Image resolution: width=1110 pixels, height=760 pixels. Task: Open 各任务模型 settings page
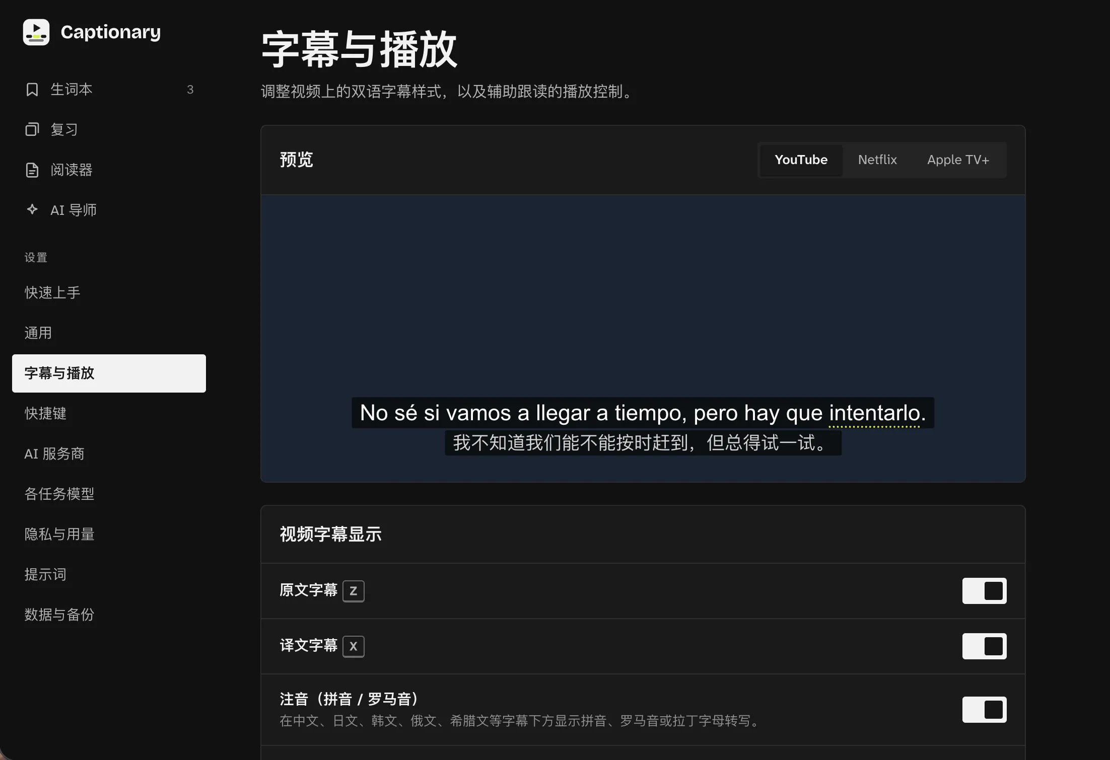click(109, 494)
